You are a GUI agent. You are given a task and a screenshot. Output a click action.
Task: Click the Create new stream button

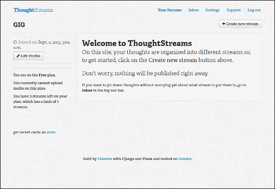coord(240,24)
